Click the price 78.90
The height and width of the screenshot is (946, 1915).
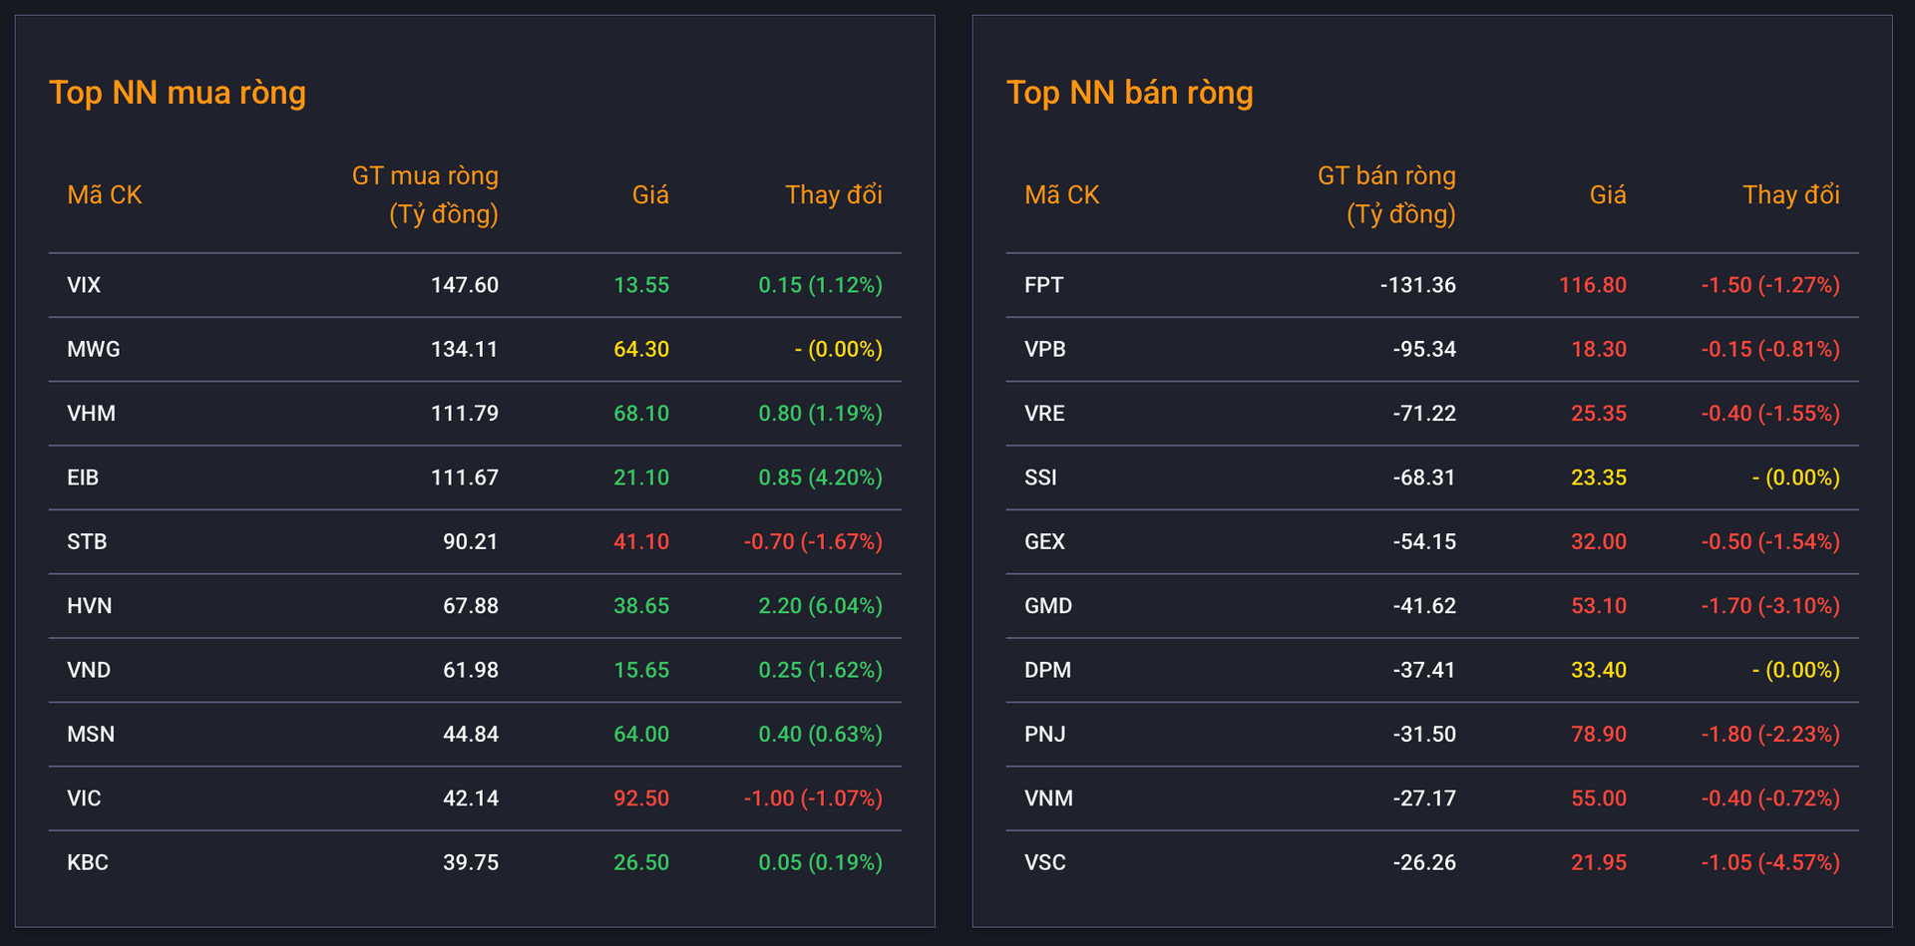click(1599, 734)
